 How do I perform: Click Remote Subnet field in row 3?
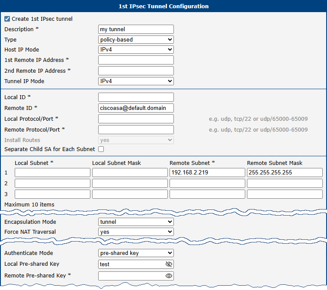coord(207,194)
